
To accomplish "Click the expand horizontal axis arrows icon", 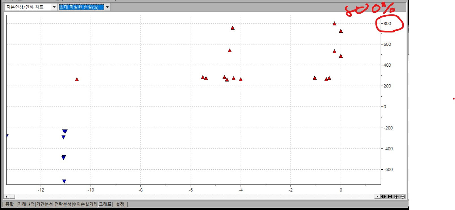I will (383, 197).
